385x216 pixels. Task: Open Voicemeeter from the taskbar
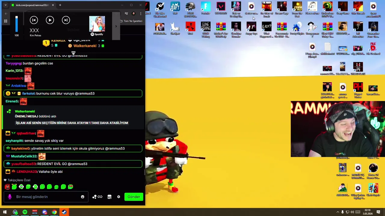click(35, 212)
